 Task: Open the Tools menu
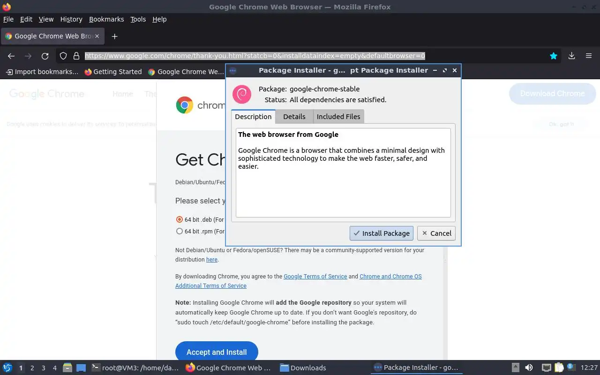(138, 19)
